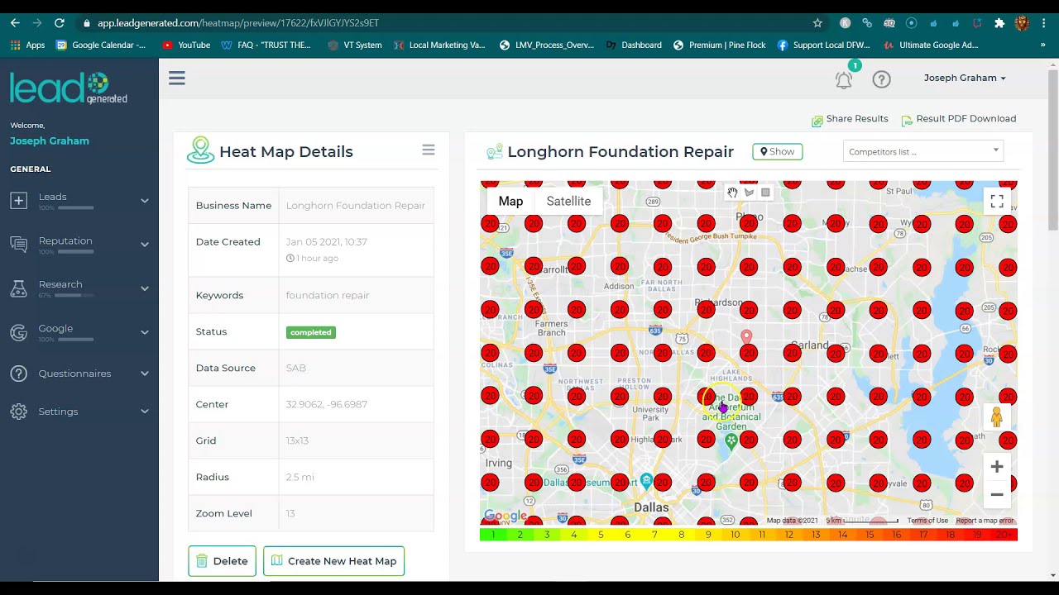Screen dimensions: 1059x595
Task: Click the completed status badge
Action: pyautogui.click(x=311, y=332)
